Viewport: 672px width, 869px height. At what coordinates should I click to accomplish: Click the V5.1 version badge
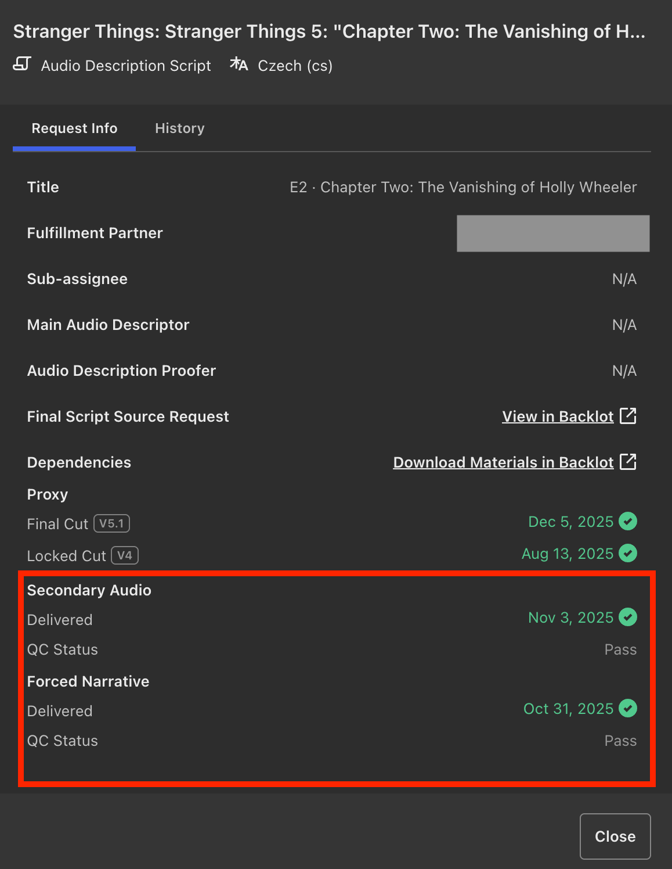[111, 523]
